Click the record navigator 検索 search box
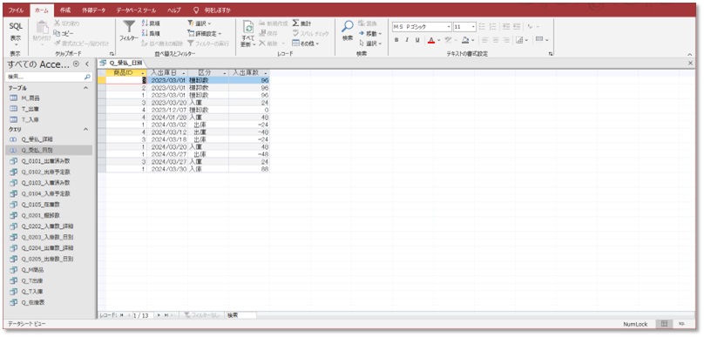 click(x=241, y=315)
